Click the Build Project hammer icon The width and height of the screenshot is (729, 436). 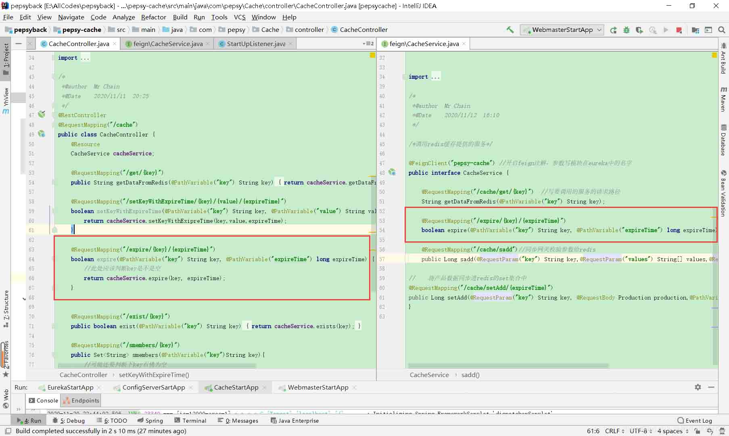510,29
